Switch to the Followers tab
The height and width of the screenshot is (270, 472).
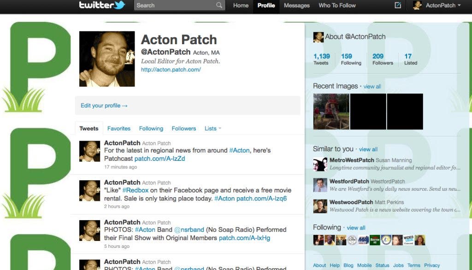tap(183, 129)
